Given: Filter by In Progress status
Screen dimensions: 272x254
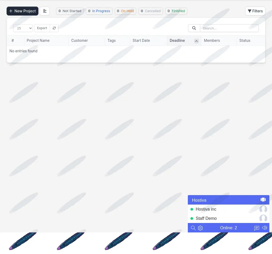Looking at the screenshot, I should tap(99, 11).
